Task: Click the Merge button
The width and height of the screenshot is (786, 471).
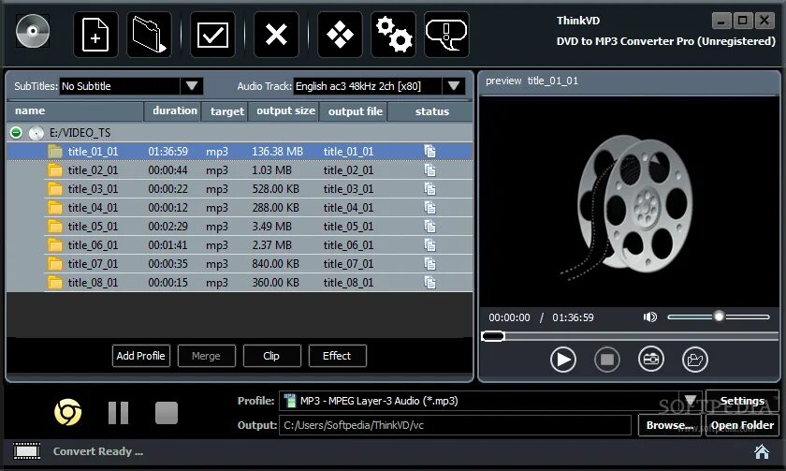Action: (x=206, y=356)
